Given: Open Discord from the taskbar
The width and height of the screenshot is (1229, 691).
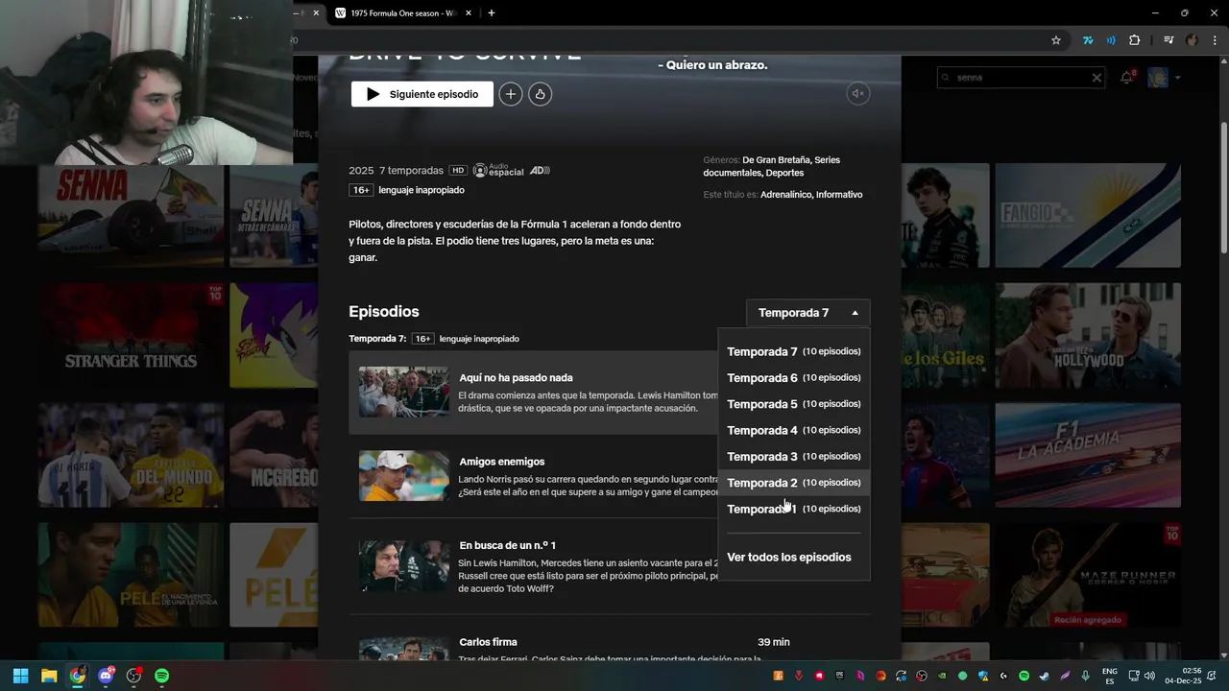Looking at the screenshot, I should [x=106, y=676].
